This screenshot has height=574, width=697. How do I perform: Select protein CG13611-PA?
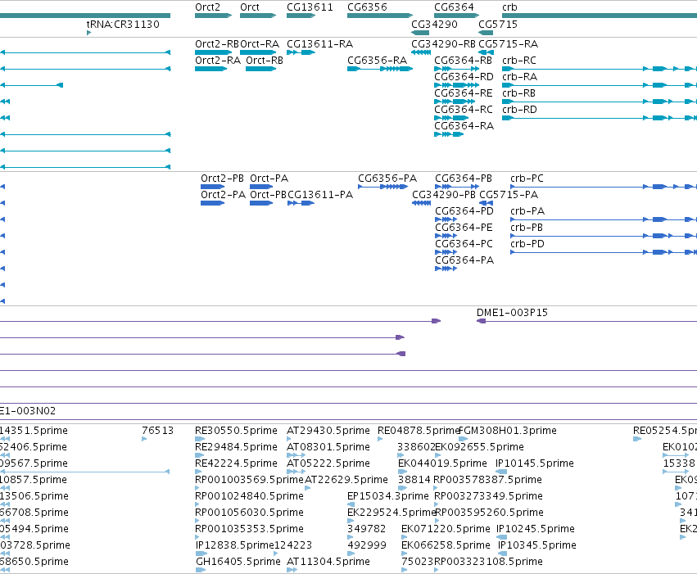pyautogui.click(x=301, y=203)
